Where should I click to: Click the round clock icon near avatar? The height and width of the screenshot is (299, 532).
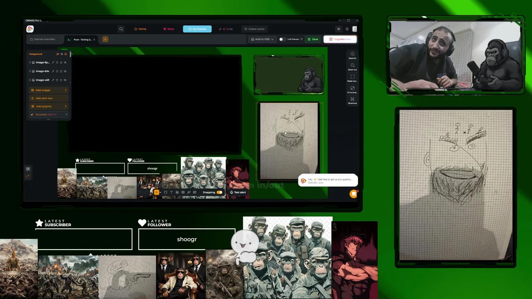pos(347,29)
